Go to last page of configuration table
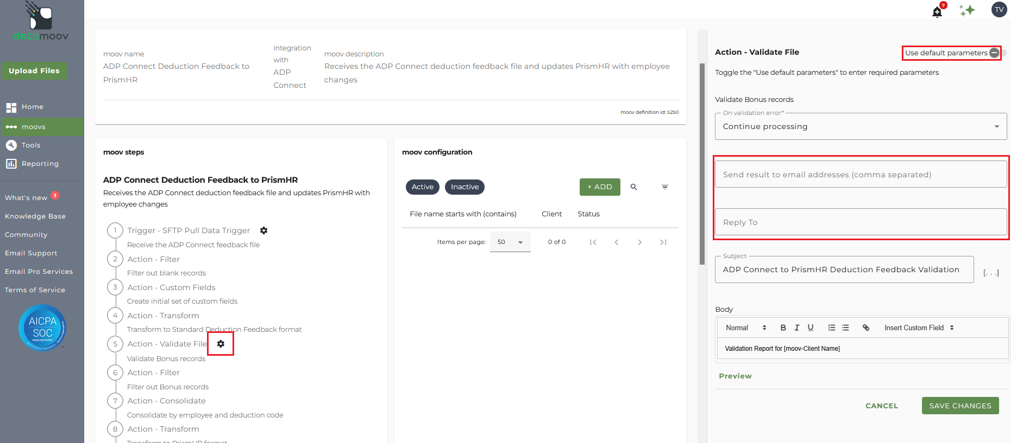The height and width of the screenshot is (443, 1011). point(663,242)
